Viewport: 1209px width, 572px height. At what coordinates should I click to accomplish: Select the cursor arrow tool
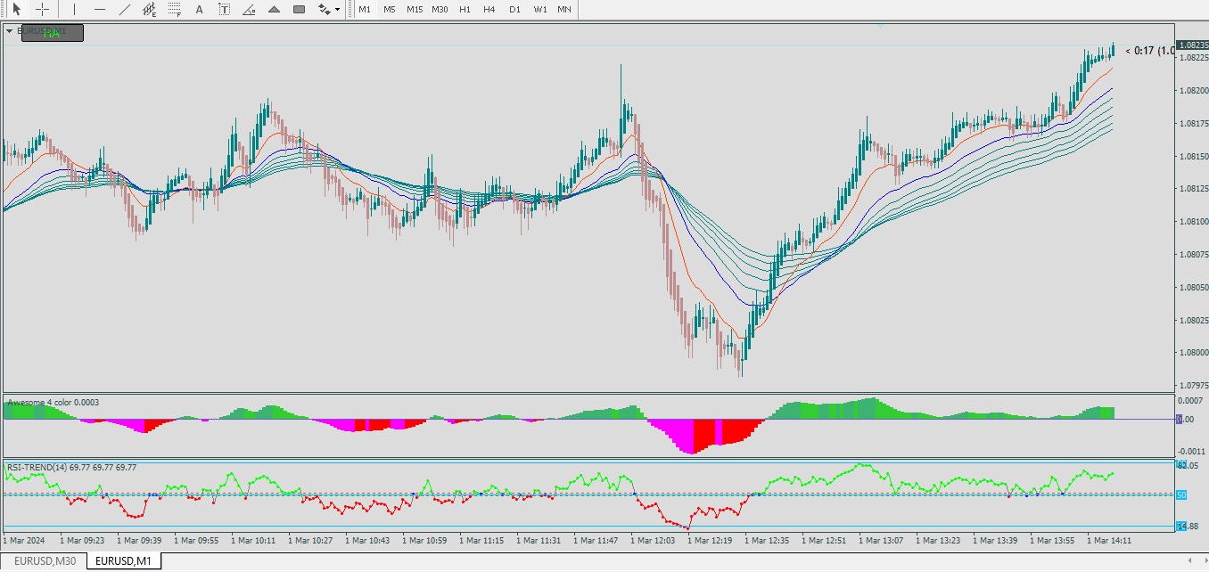click(16, 9)
